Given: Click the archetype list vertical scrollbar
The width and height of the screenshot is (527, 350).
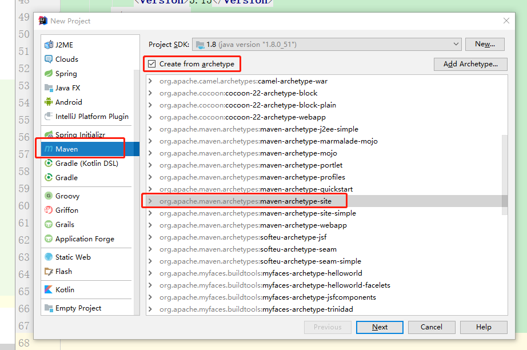Looking at the screenshot, I should pos(505,175).
